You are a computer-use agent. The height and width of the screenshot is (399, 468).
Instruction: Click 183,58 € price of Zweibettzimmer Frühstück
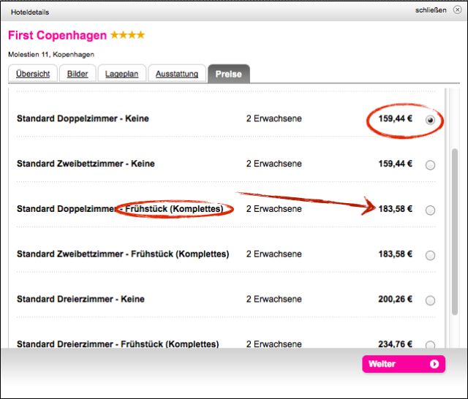(x=395, y=254)
